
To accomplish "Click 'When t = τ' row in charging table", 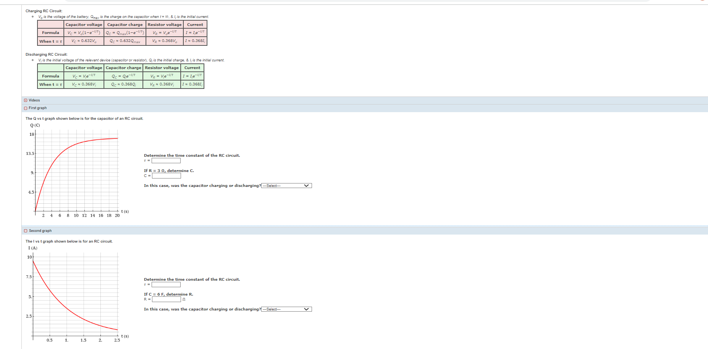I will (50, 41).
